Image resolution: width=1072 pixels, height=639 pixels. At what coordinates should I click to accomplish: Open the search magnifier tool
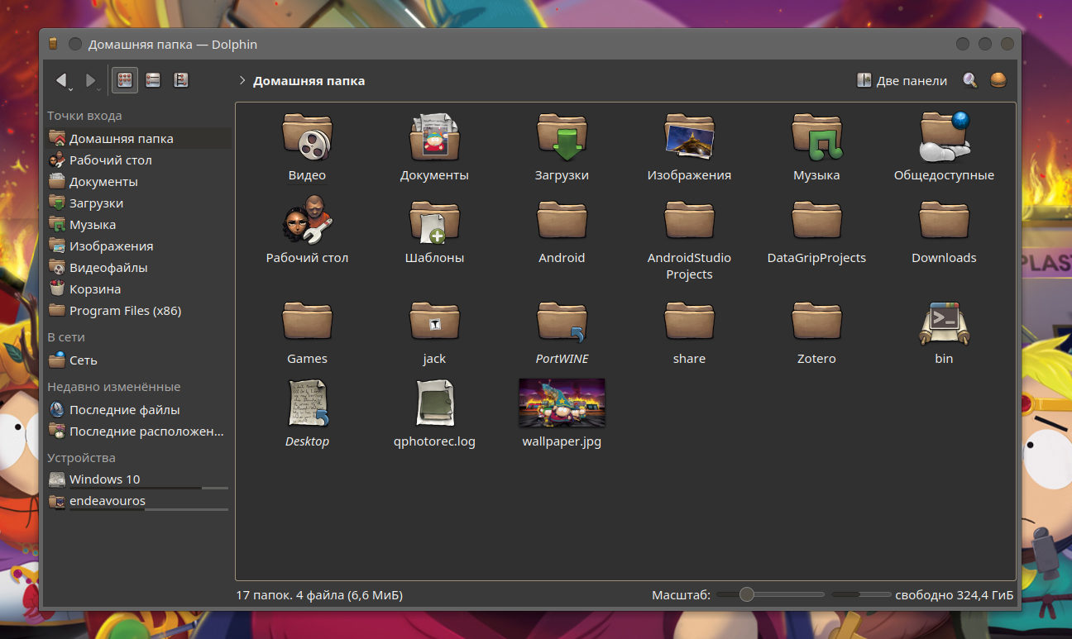[x=970, y=80]
